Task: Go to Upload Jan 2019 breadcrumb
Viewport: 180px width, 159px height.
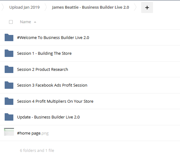Action: (25, 7)
